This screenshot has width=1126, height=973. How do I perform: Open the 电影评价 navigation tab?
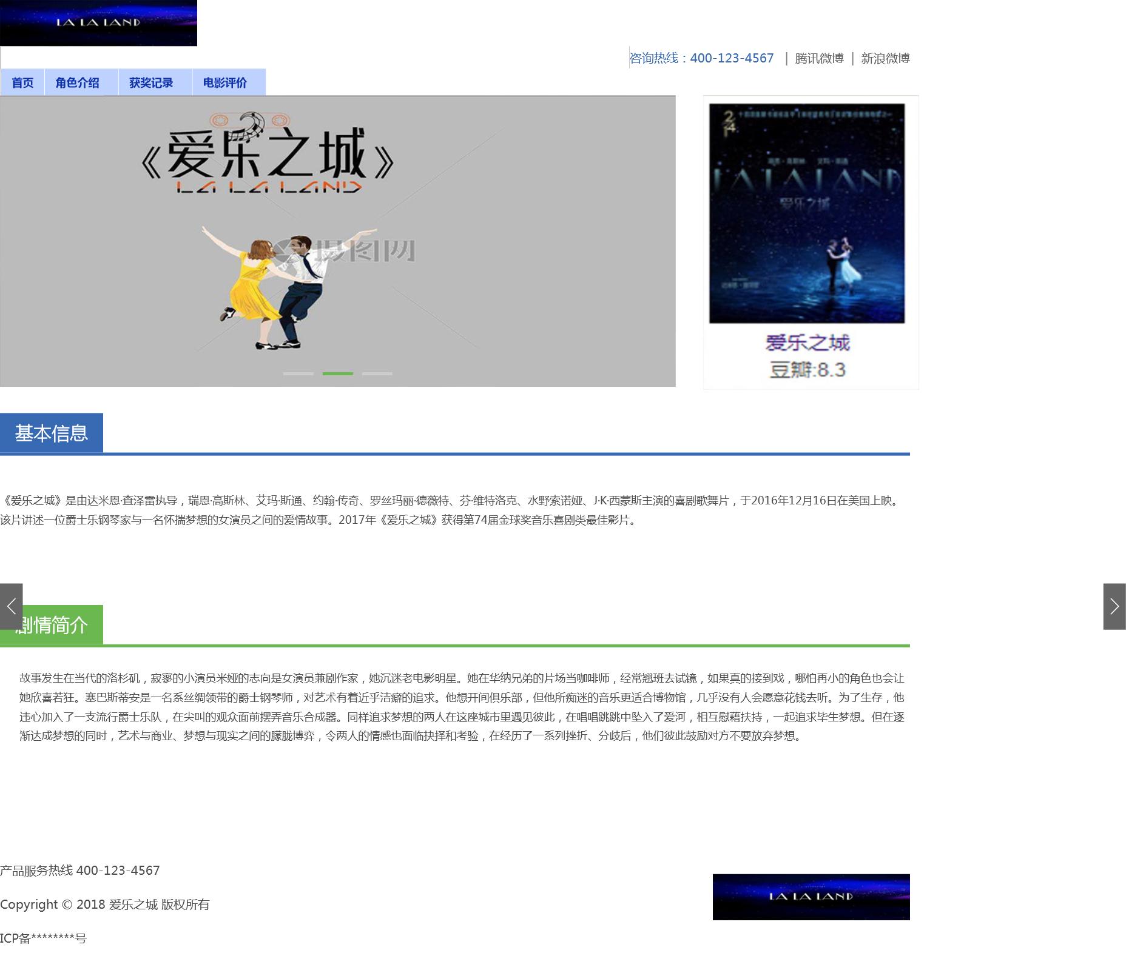coord(225,82)
